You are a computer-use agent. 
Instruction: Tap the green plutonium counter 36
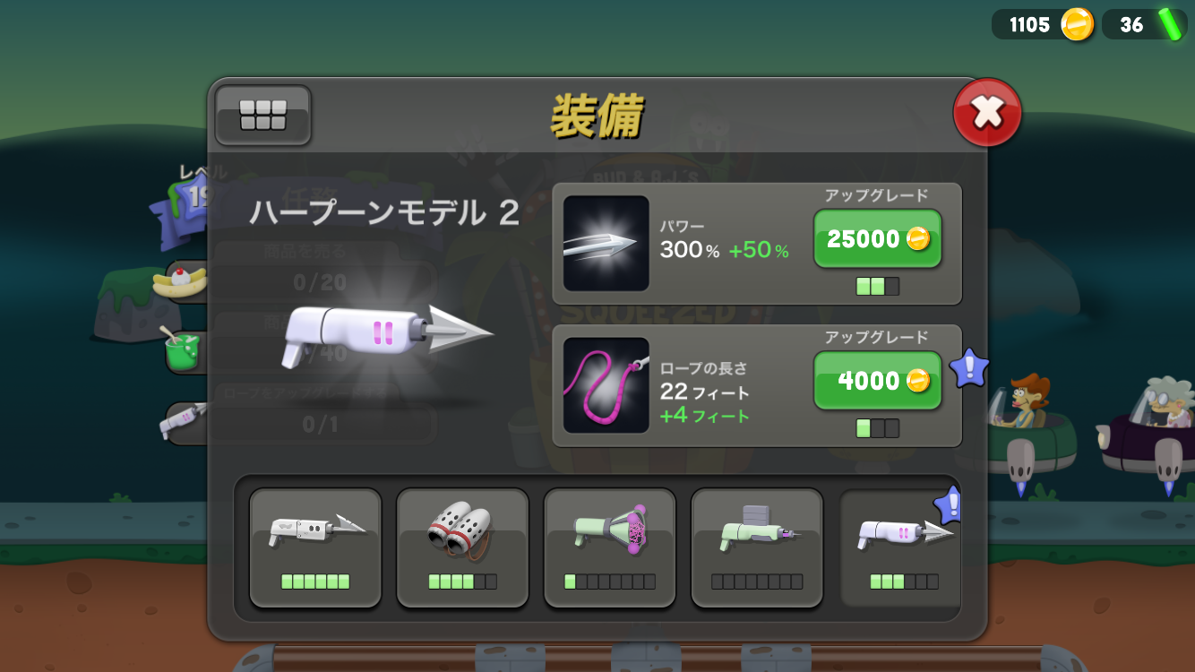(x=1145, y=24)
